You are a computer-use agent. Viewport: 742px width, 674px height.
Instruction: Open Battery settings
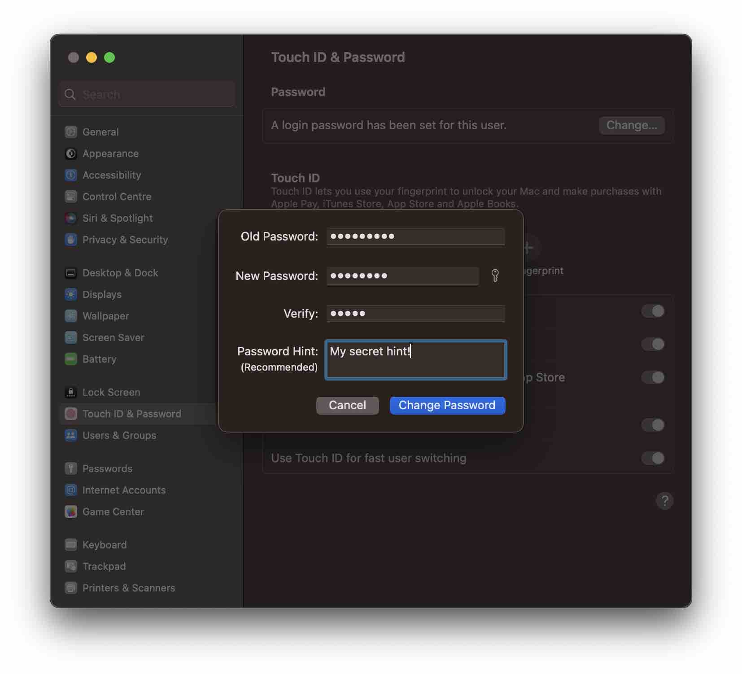coord(100,359)
